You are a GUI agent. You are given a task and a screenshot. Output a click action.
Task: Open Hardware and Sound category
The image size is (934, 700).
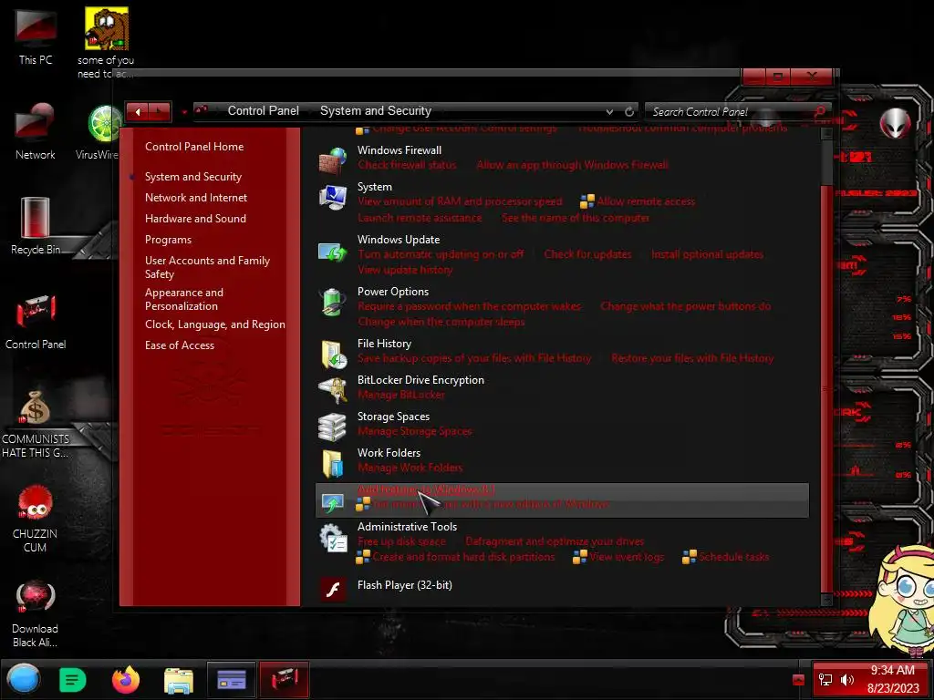coord(195,219)
